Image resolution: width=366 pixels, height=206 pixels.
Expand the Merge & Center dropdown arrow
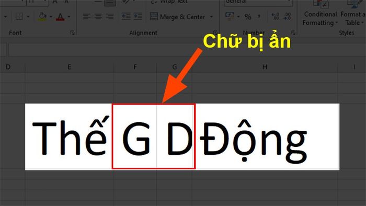[x=211, y=17]
